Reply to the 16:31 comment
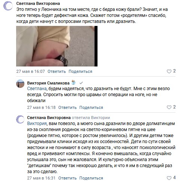Viewport: 180px width, 181px height. [67, 178]
